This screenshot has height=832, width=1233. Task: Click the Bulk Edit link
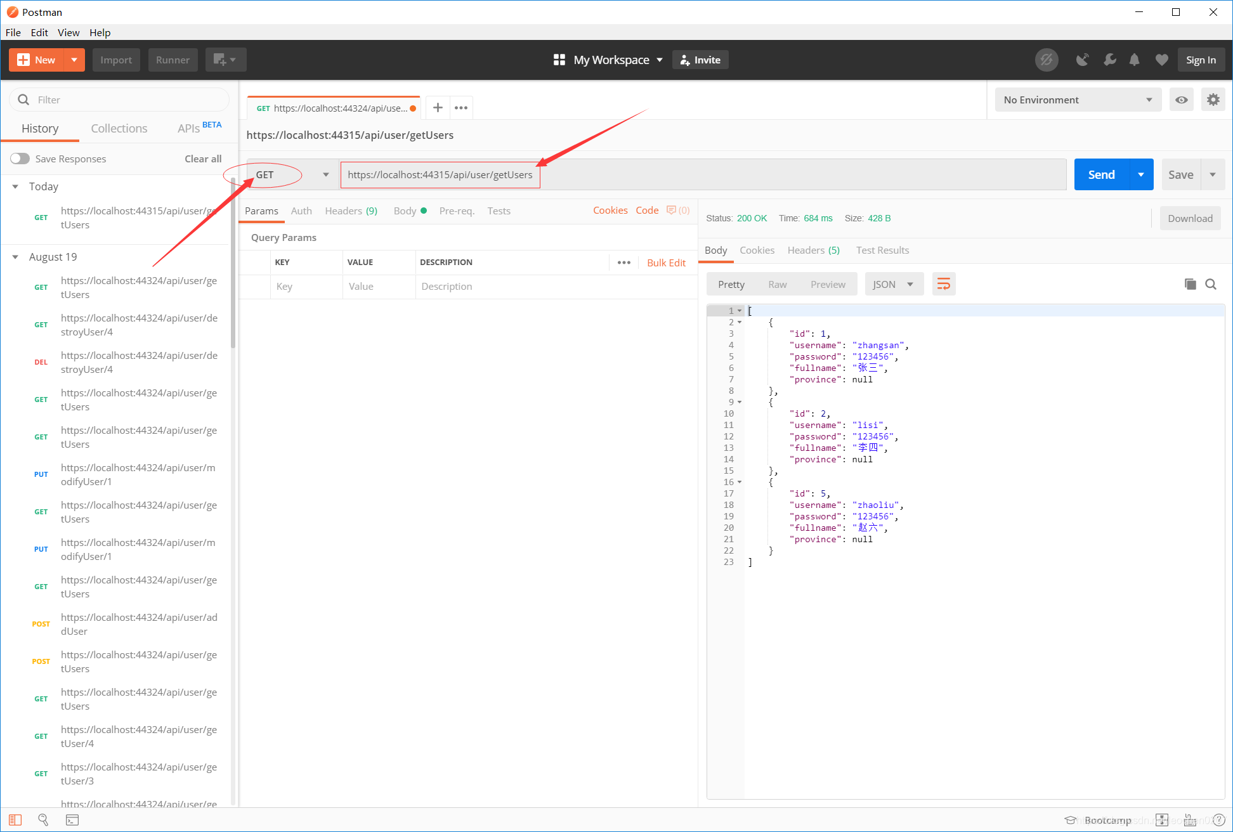666,263
